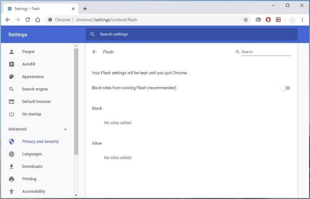
Task: Click the Autofill clipboard icon
Action: click(11, 64)
